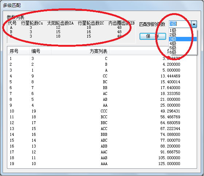204x176 pixels.
Task: Select the row with scheme A
Action: tap(102, 70)
